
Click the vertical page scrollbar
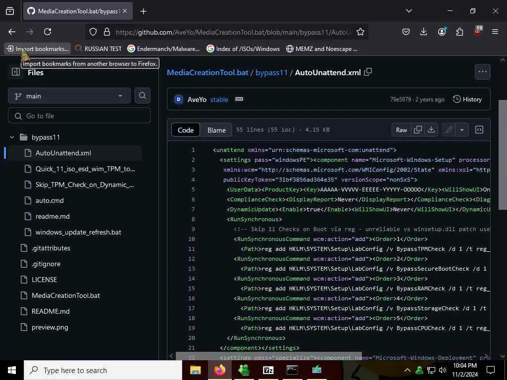coord(503,154)
